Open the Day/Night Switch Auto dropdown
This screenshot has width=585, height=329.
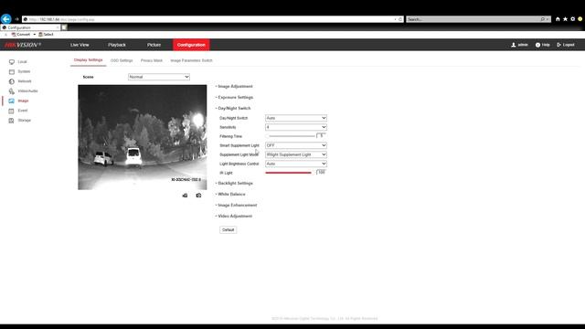tap(296, 118)
